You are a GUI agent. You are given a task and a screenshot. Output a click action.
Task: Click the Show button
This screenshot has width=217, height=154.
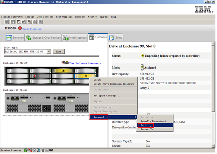click(x=59, y=51)
